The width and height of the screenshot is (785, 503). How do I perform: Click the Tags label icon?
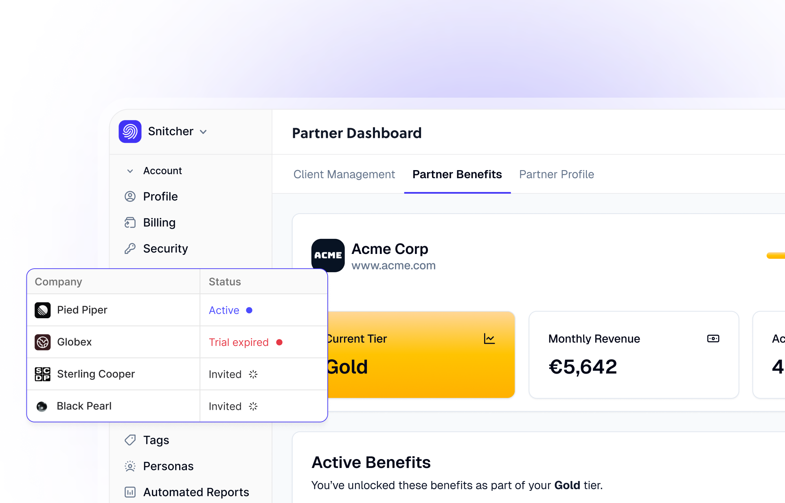(130, 440)
